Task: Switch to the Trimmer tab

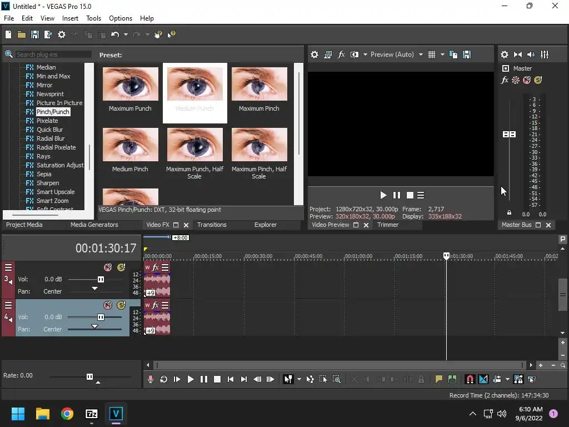Action: click(x=387, y=225)
